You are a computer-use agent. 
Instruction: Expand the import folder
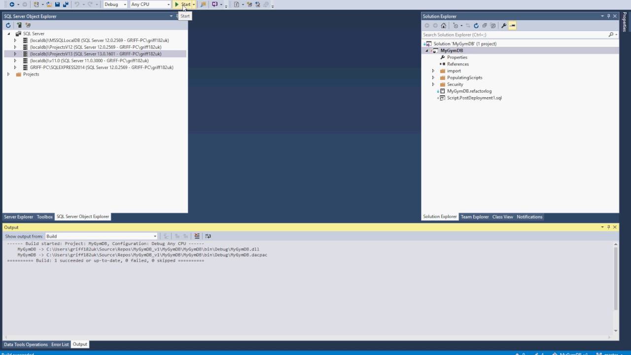tap(433, 71)
